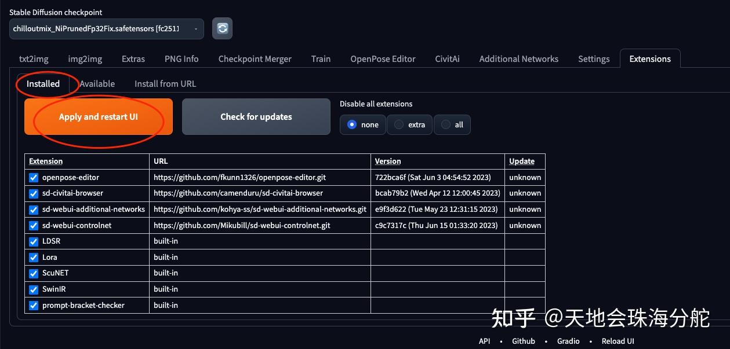The height and width of the screenshot is (349, 730).
Task: Click the Reload UI link in the footer
Action: click(x=618, y=341)
